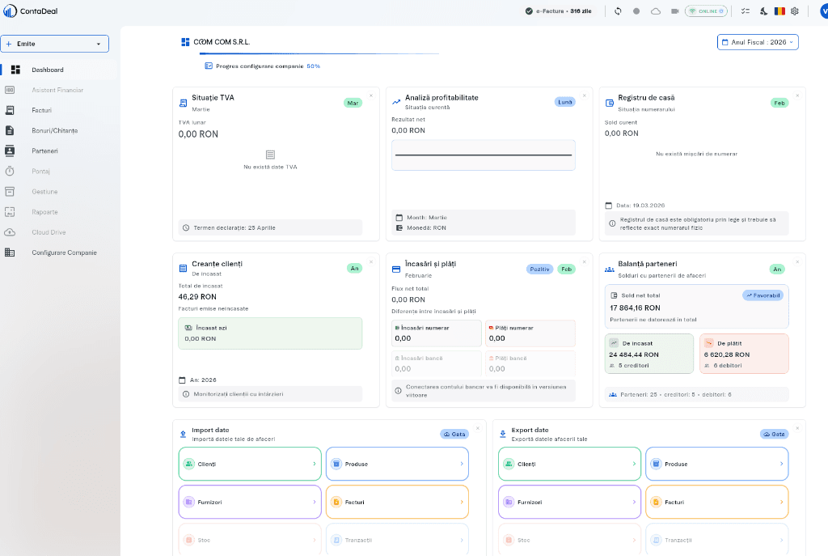
Task: Close the Analiză profitabilitate card
Action: click(x=585, y=95)
